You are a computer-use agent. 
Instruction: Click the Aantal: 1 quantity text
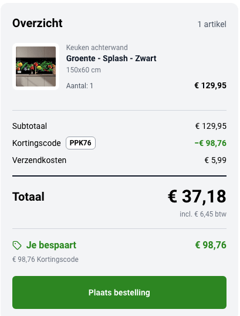coord(80,86)
